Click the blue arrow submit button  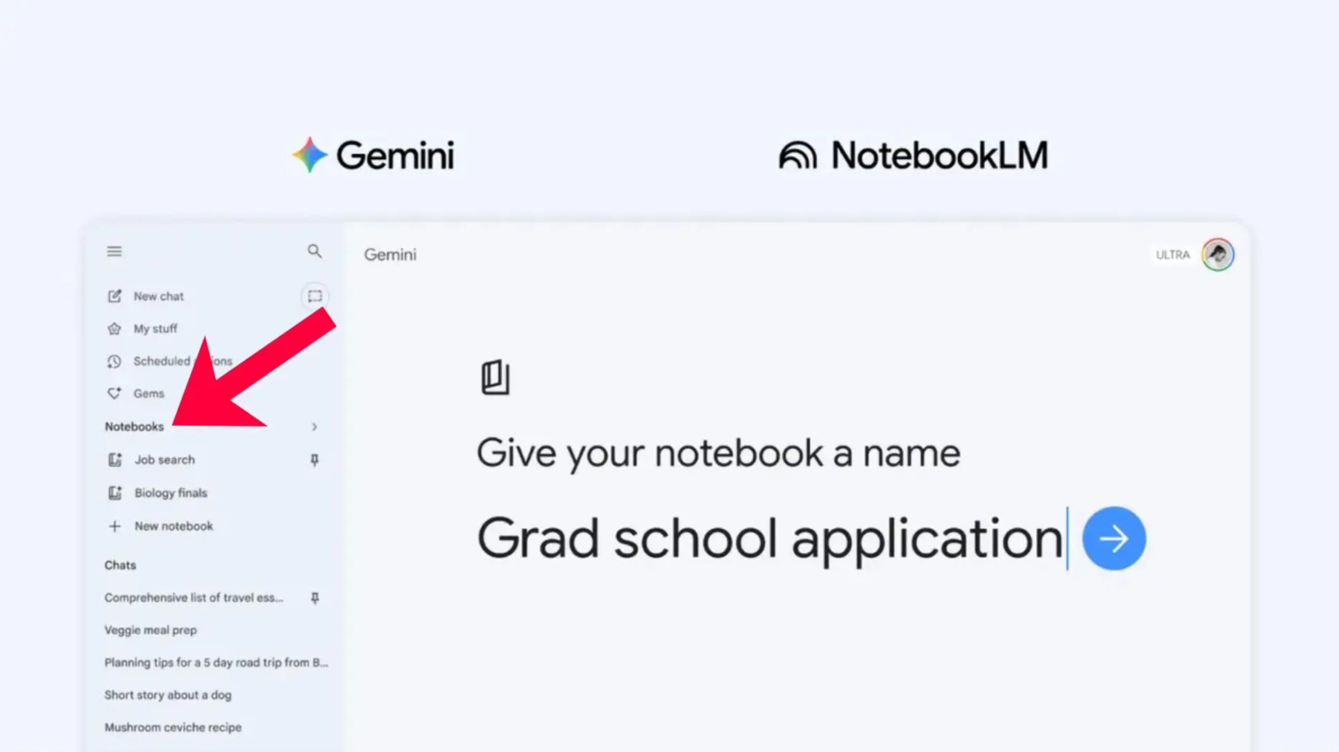coord(1114,539)
